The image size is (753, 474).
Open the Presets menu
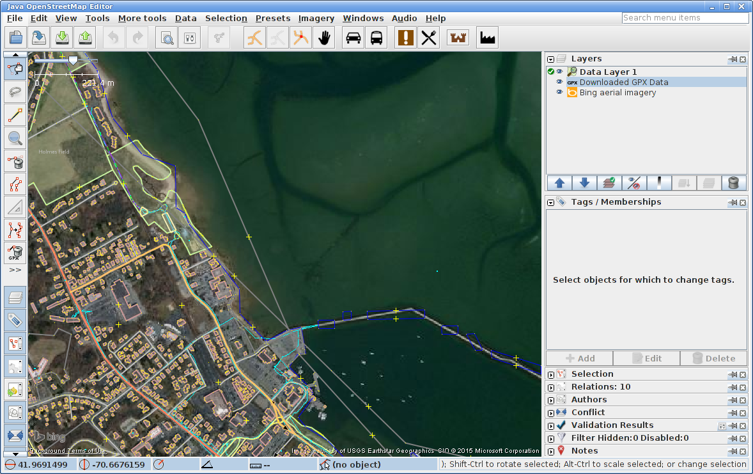(x=272, y=19)
